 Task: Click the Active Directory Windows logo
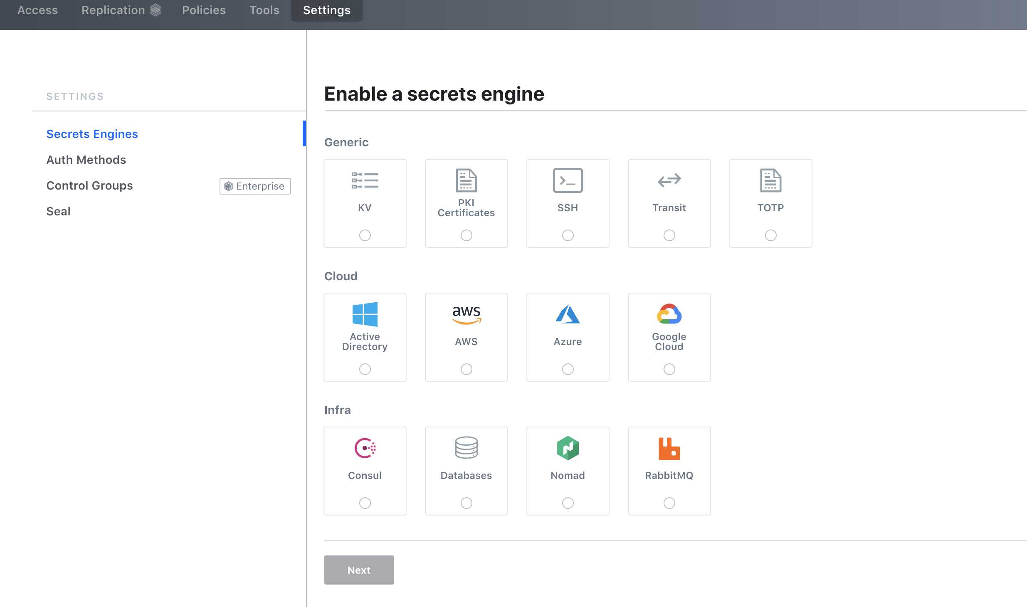pos(365,314)
